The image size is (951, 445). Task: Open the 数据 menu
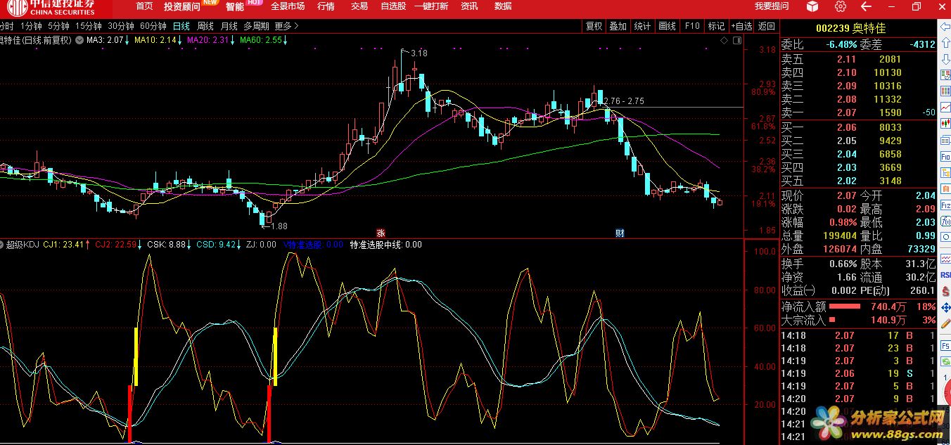(x=503, y=6)
